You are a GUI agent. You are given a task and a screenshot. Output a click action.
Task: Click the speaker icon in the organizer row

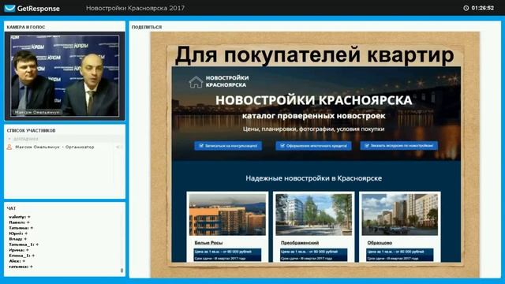[118, 147]
